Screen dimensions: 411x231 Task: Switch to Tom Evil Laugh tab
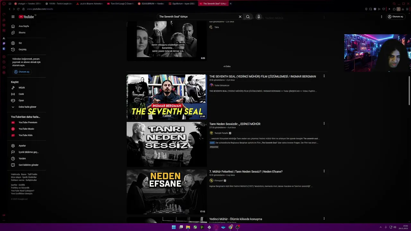[120, 4]
